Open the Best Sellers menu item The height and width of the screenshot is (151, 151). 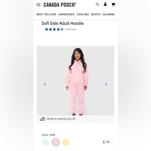(x=46, y=14)
